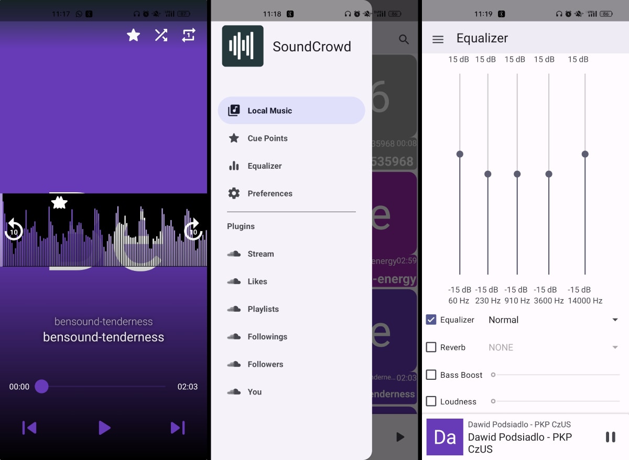Open hamburger menu beside Equalizer title
This screenshot has height=460, width=629.
[438, 39]
